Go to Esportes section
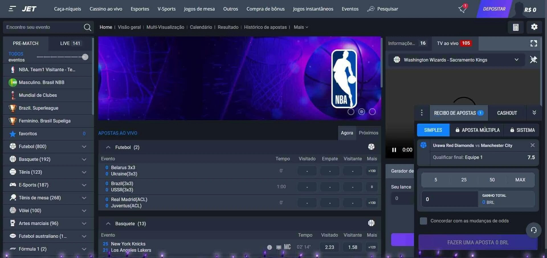 (x=140, y=9)
